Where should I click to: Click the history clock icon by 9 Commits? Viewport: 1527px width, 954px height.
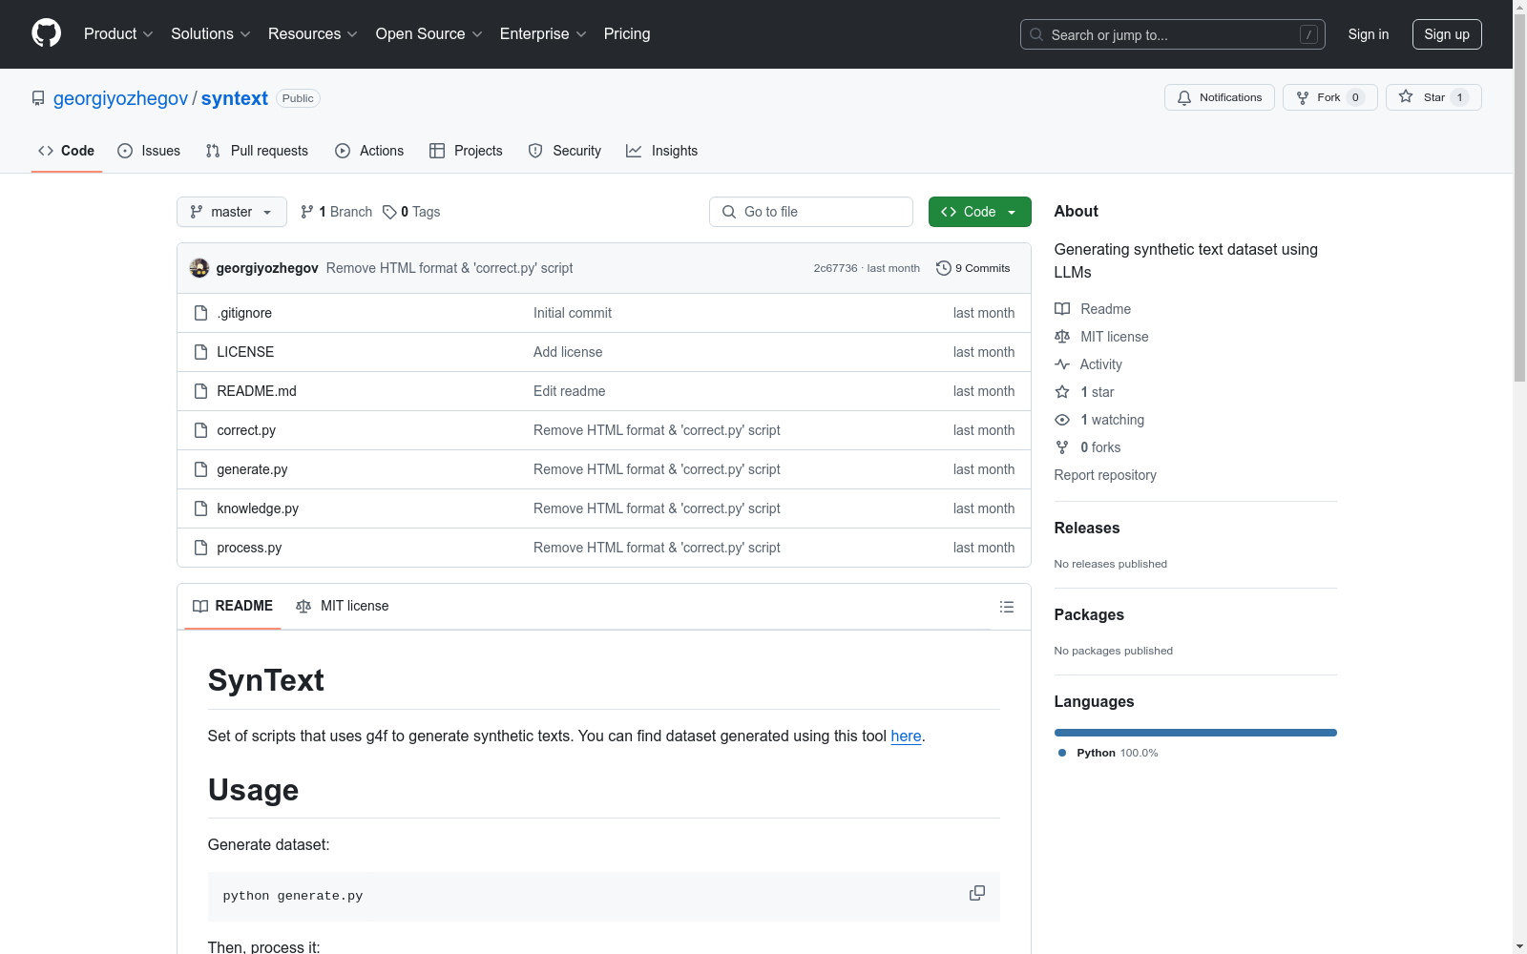click(944, 268)
